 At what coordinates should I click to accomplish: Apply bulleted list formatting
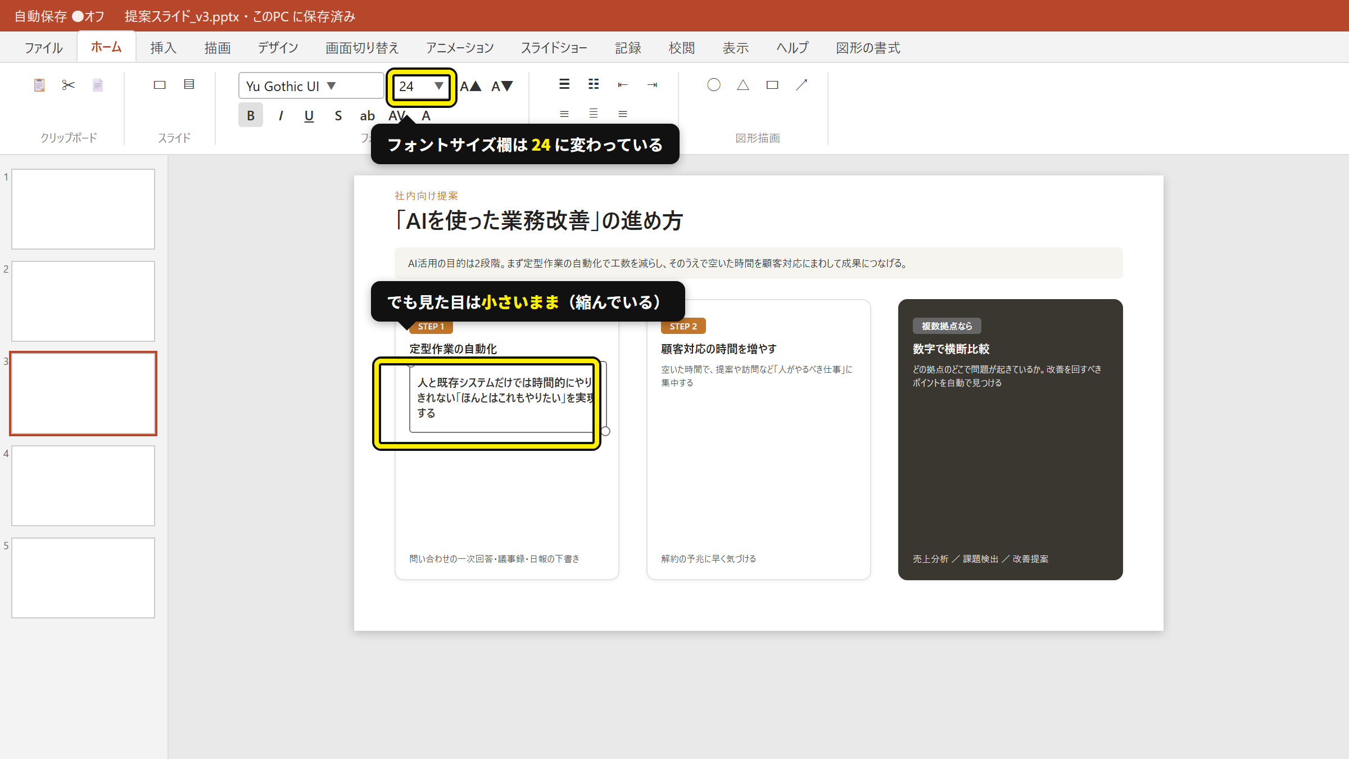pyautogui.click(x=564, y=84)
